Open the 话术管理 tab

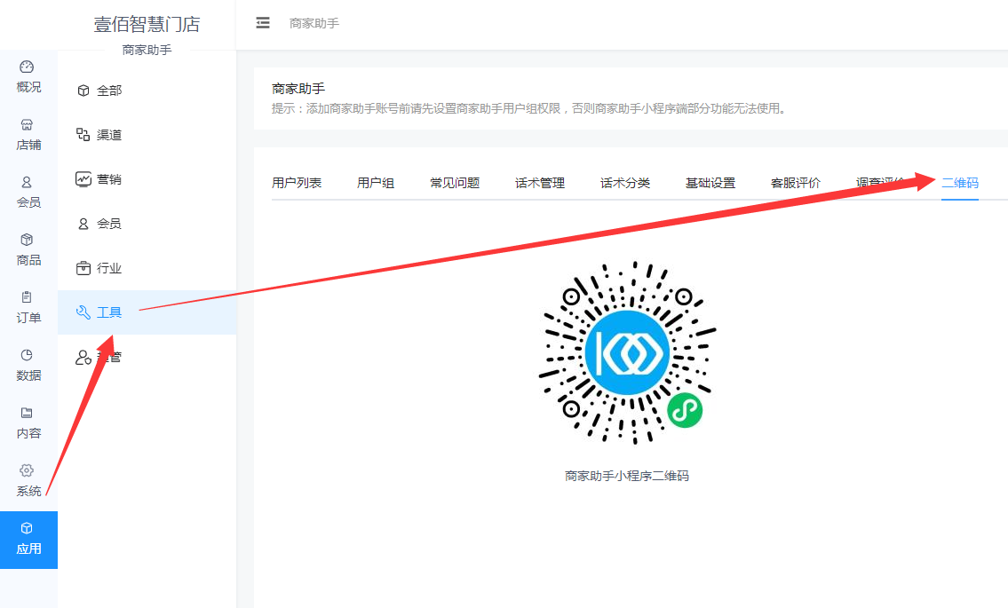click(540, 183)
